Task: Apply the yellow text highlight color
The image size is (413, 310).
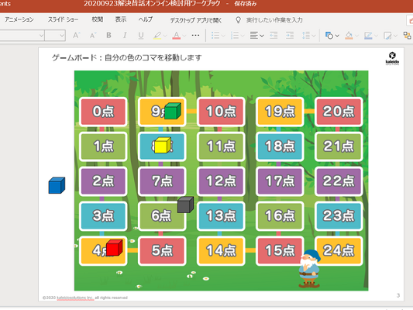Action: (x=157, y=36)
